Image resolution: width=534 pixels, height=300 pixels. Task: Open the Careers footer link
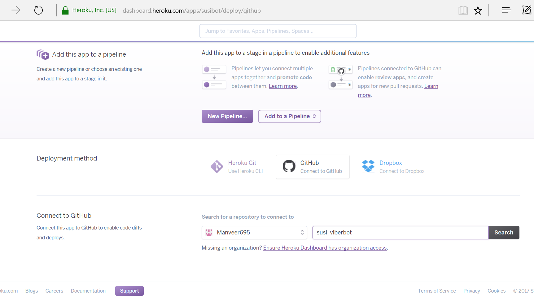click(x=54, y=291)
